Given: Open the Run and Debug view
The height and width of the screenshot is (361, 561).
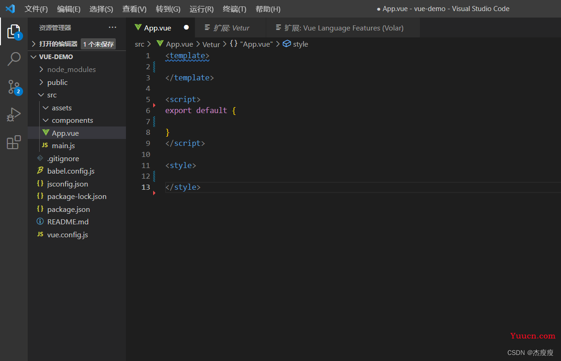Looking at the screenshot, I should point(14,114).
